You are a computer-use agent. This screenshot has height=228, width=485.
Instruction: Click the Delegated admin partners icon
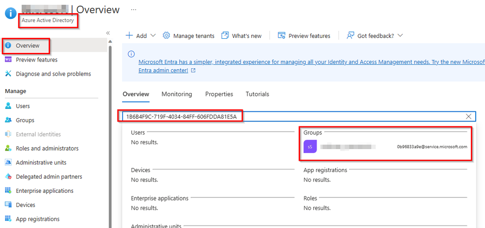[8, 177]
